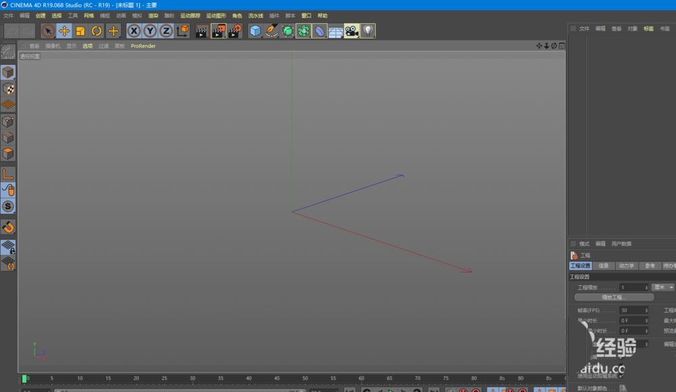Enable the Snap magnet icon in the sidebar
Viewport: 676px width, 392px height.
coord(8,227)
